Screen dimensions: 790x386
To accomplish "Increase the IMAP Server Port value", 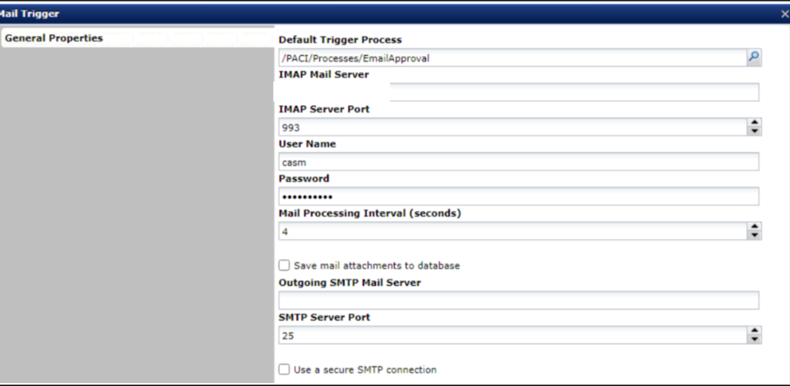I will click(754, 122).
